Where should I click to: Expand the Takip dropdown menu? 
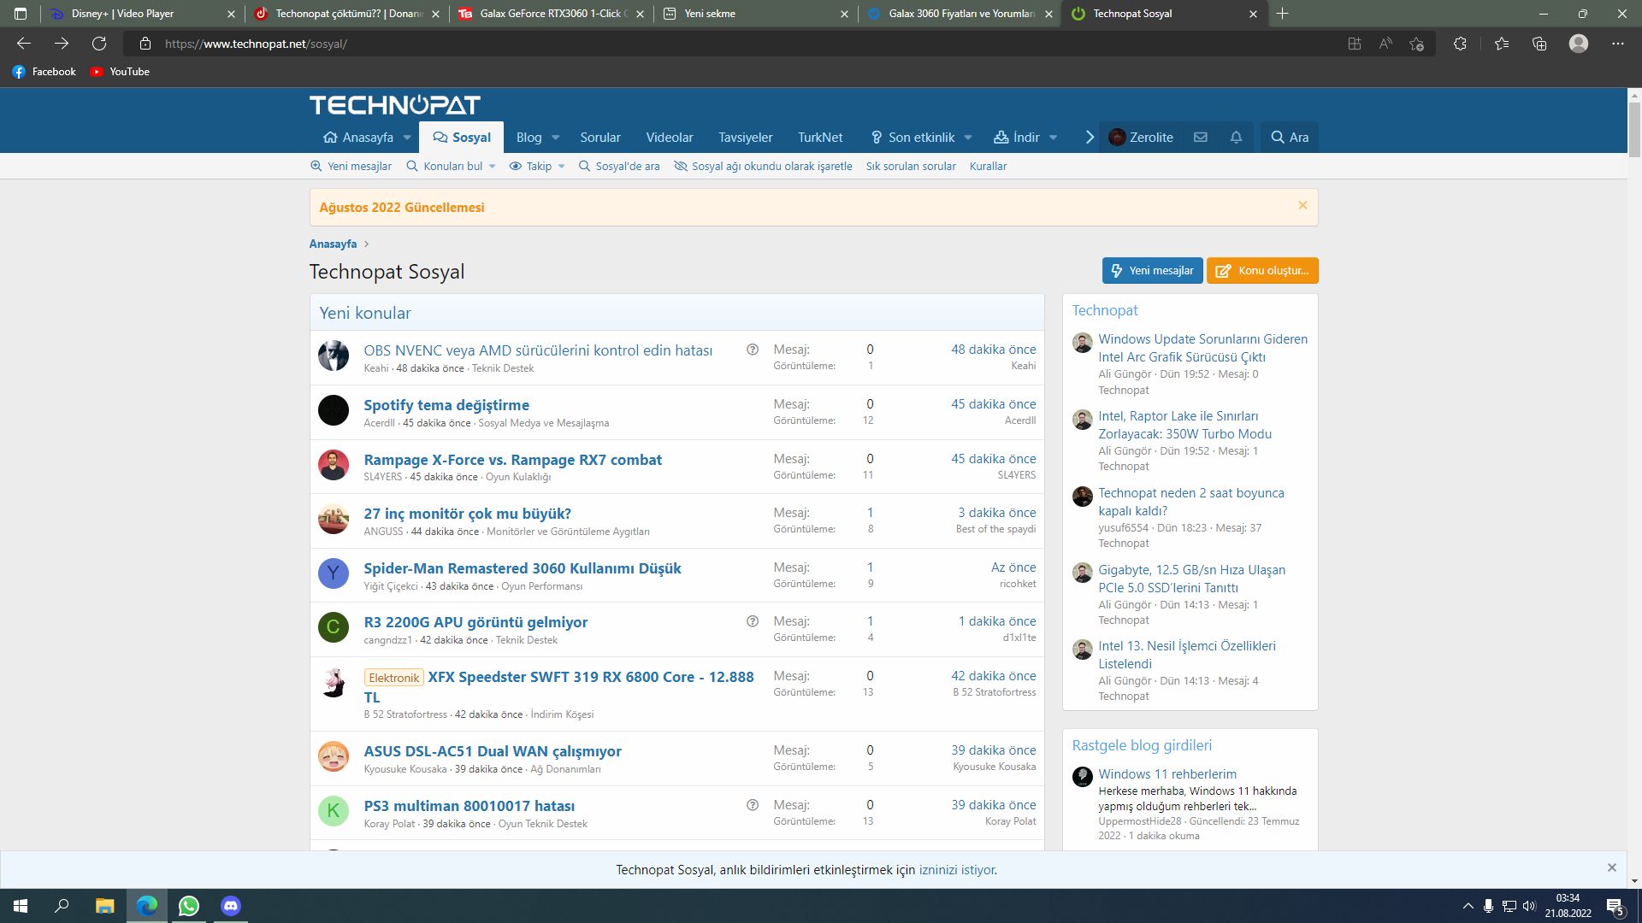click(561, 167)
